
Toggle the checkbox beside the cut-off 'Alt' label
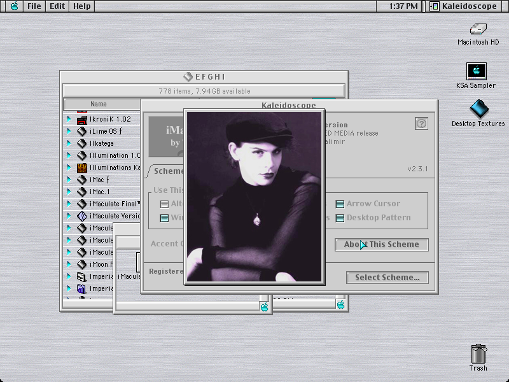164,204
